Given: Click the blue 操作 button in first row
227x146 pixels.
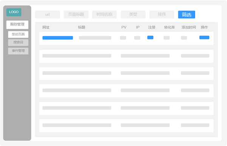Looking at the screenshot, I should click(x=204, y=37).
